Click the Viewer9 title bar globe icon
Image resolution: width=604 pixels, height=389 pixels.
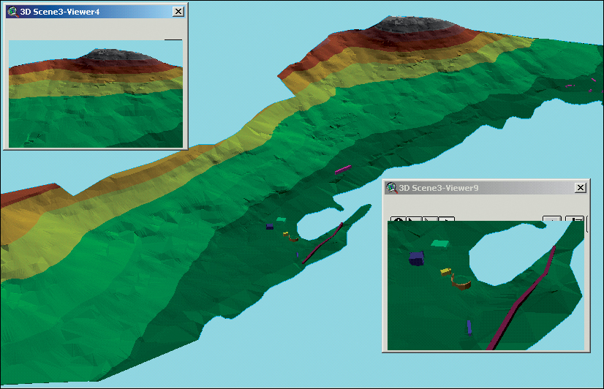point(392,188)
